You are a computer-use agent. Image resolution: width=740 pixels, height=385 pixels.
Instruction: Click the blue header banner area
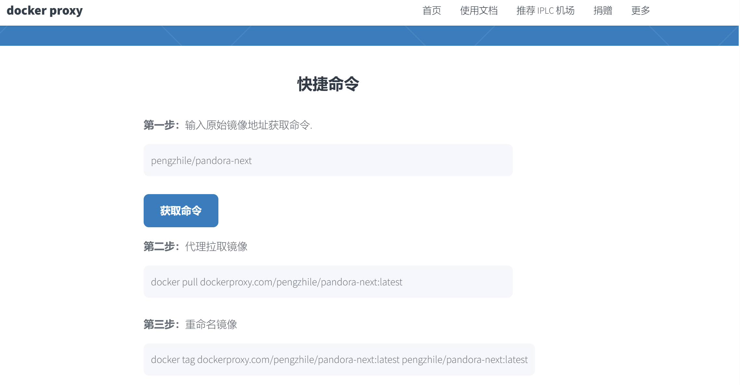[370, 35]
